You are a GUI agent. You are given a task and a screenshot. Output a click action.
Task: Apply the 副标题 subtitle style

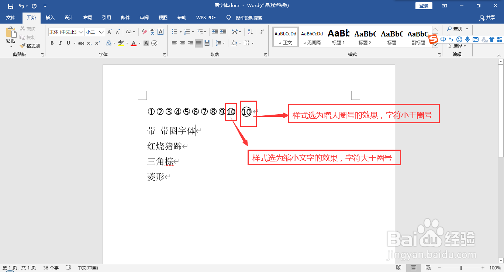click(x=418, y=37)
